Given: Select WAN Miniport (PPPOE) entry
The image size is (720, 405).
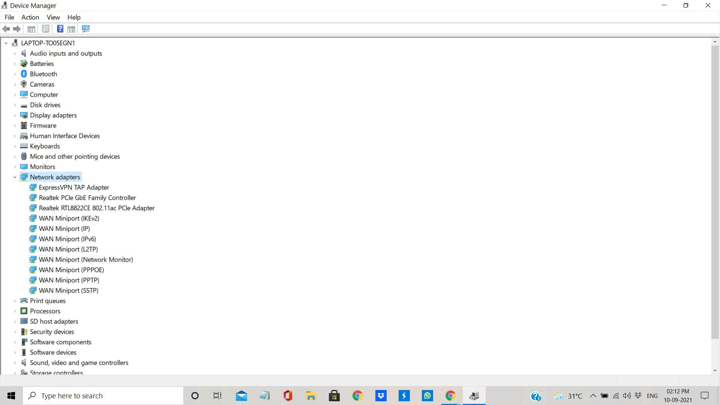Looking at the screenshot, I should tap(71, 270).
